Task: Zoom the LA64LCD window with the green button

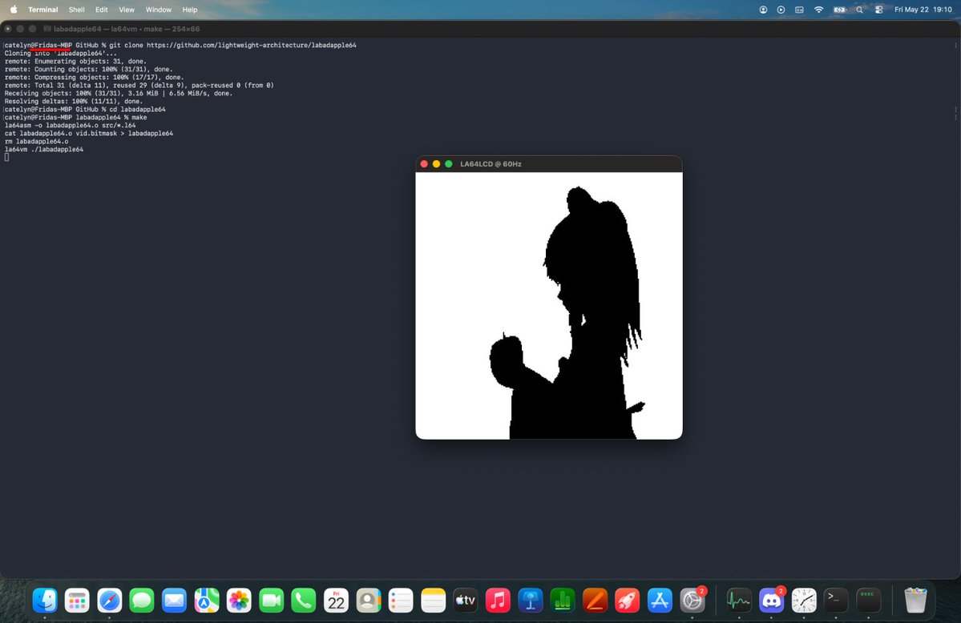Action: [449, 163]
